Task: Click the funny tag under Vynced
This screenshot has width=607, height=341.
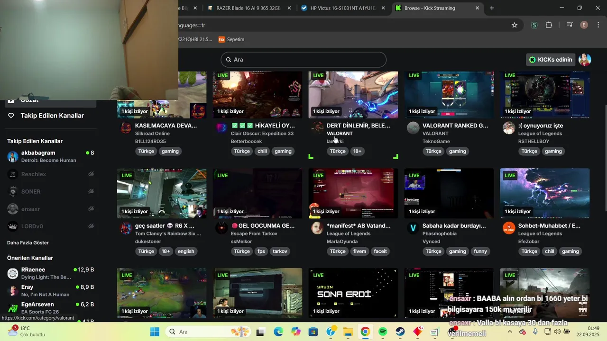Action: point(480,251)
